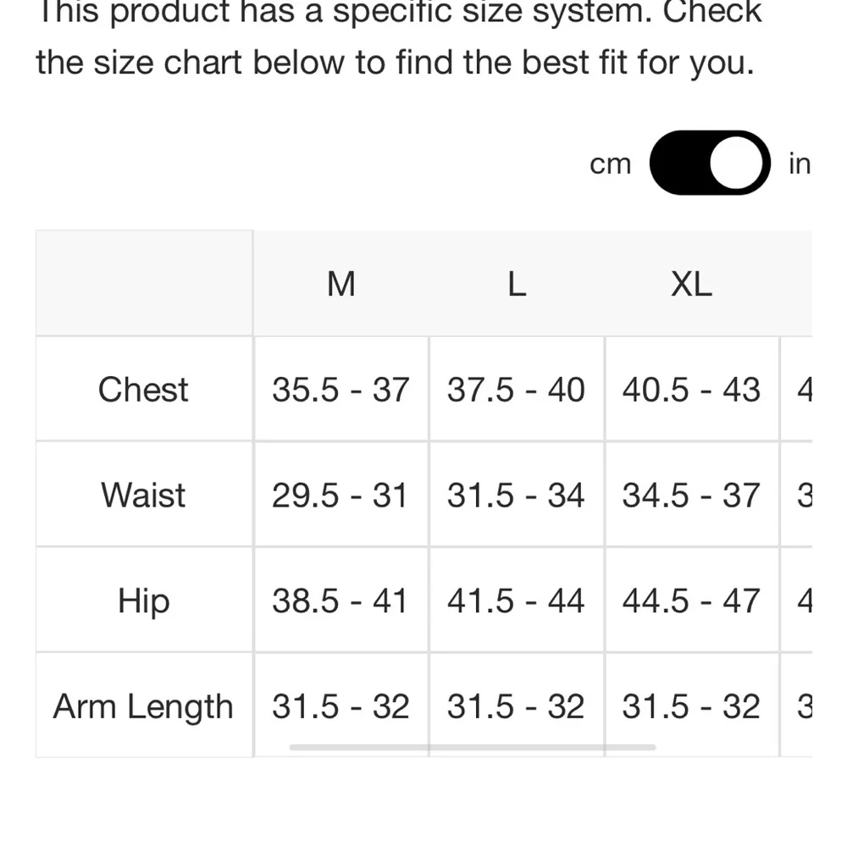Screen dimensions: 847x847
Task: Select the Arm Length row label
Action: (x=143, y=706)
